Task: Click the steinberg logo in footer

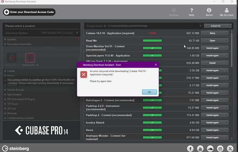Action: click(x=16, y=149)
